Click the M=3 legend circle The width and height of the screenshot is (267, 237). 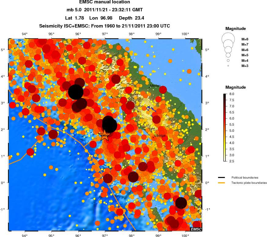pyautogui.click(x=228, y=66)
